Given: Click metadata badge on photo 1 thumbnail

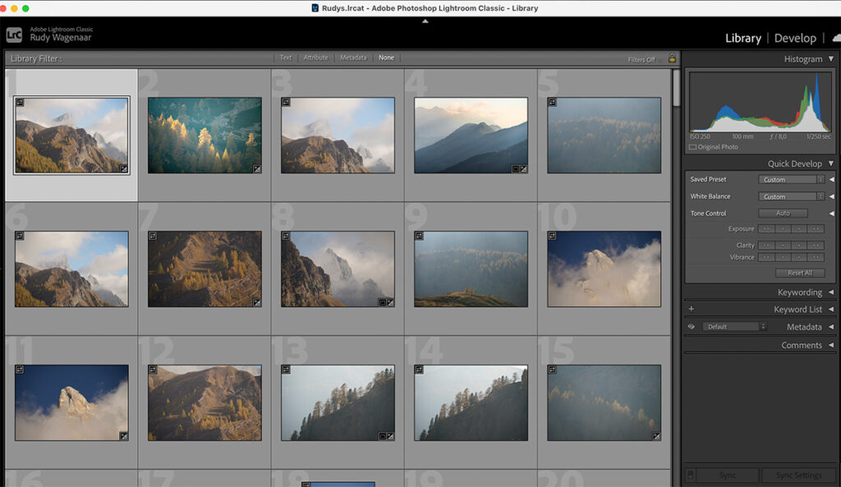Looking at the screenshot, I should click(x=20, y=102).
